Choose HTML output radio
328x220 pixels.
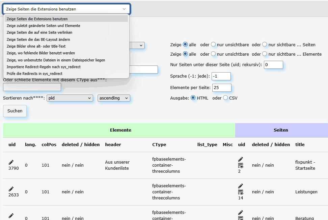coord(193,98)
